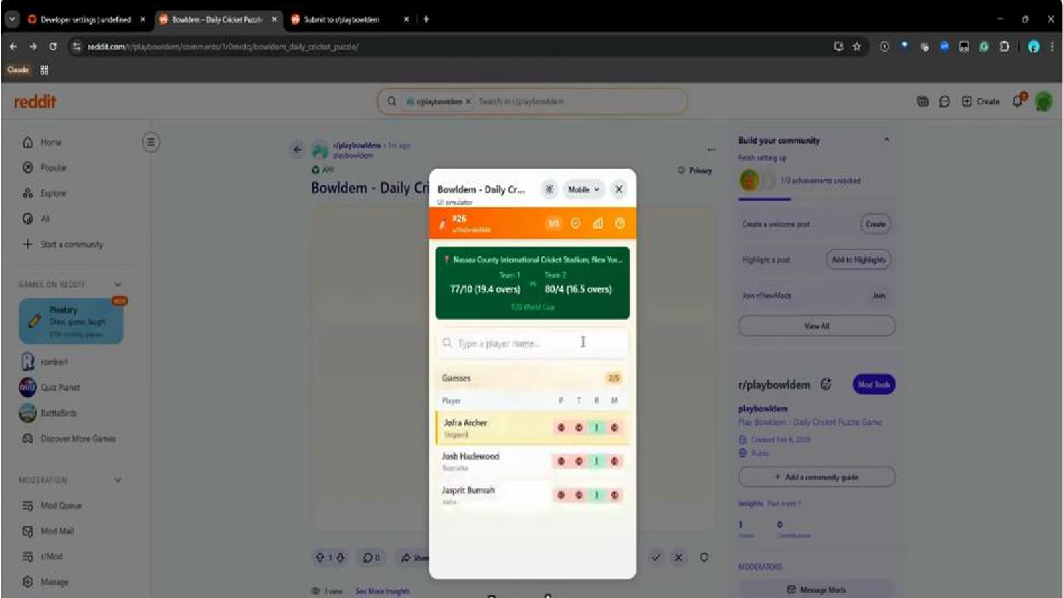
Task: Open the browser extensions puzzle icon
Action: click(x=1004, y=47)
